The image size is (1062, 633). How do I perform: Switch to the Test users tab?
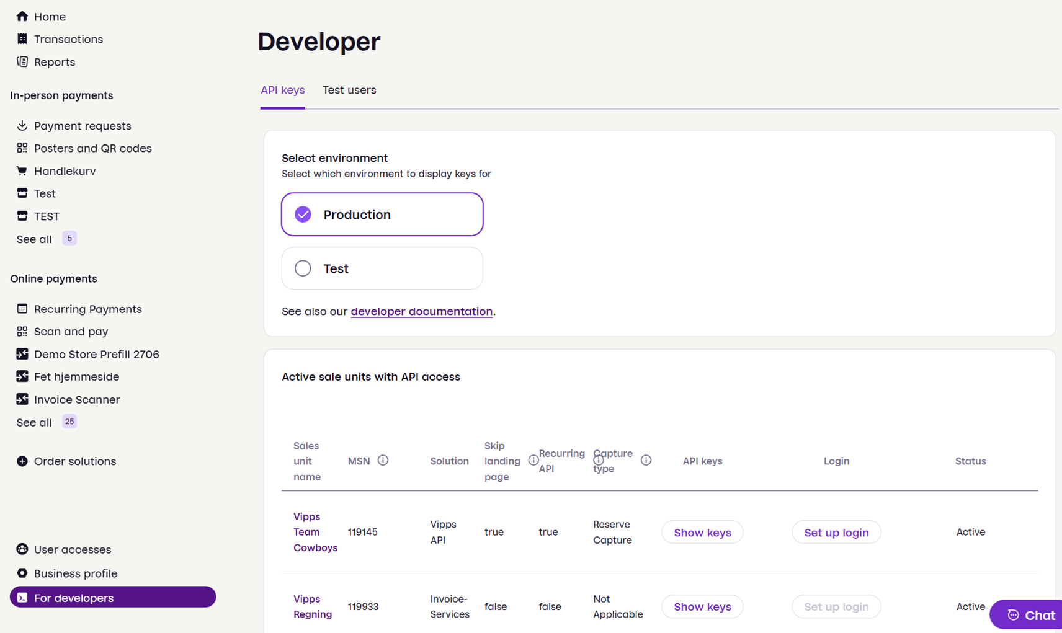pos(349,90)
